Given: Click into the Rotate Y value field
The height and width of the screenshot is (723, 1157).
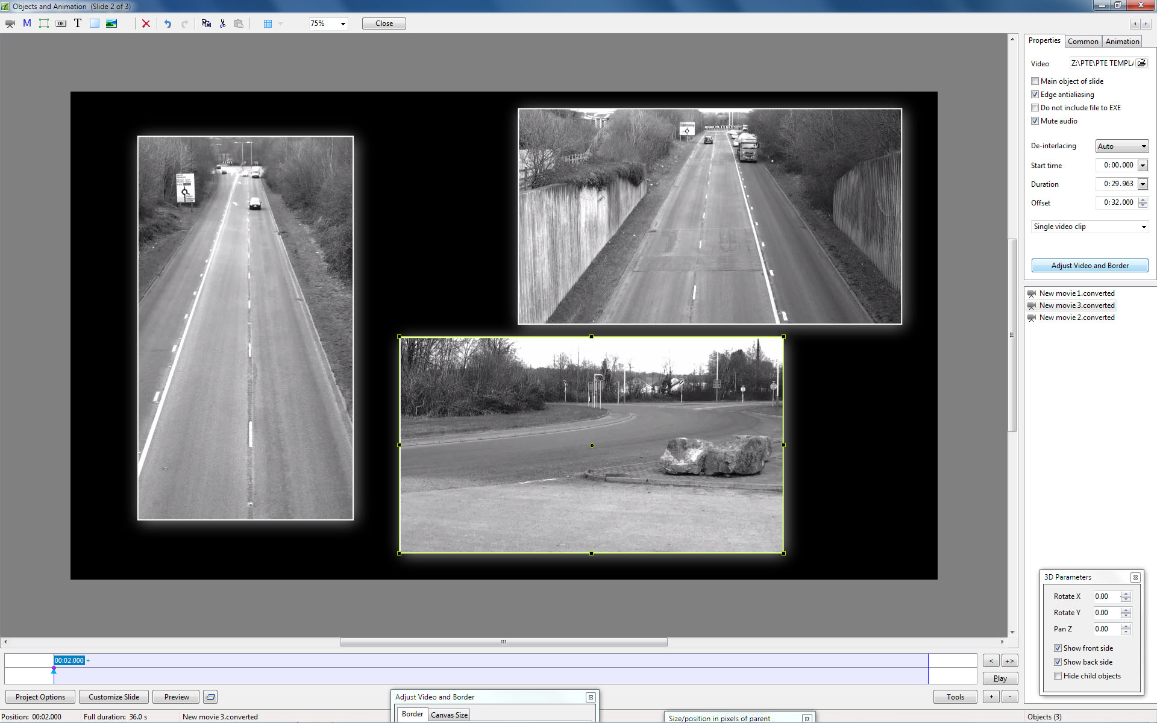Looking at the screenshot, I should pyautogui.click(x=1107, y=613).
